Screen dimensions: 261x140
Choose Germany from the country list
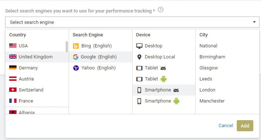point(37,68)
